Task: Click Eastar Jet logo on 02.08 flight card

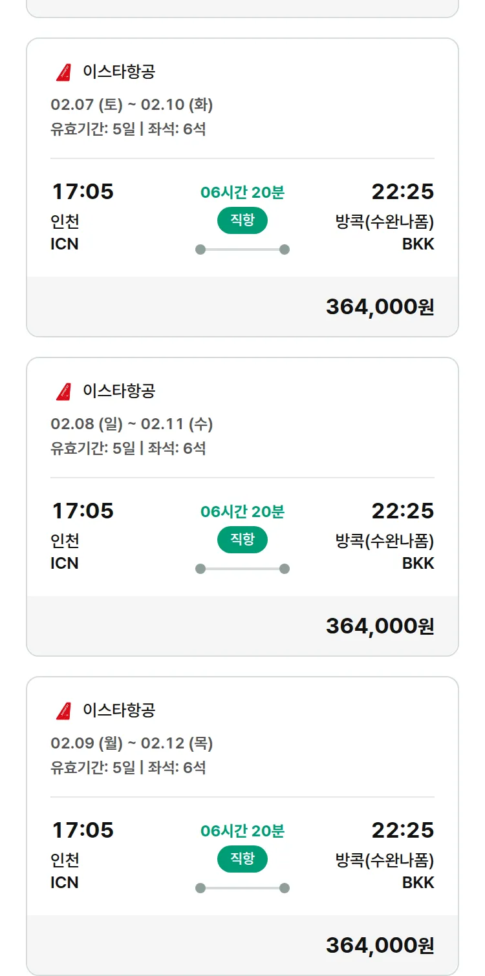Action: pos(63,392)
